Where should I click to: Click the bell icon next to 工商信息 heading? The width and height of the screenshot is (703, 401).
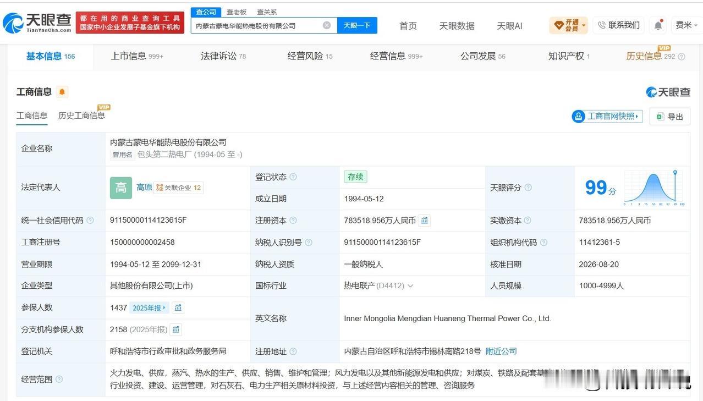(62, 92)
